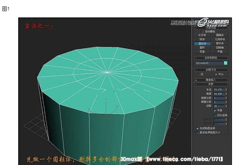Toggle 生成贴图坐标 checkbox
Viewport: 233px width, 165px height.
[198, 128]
